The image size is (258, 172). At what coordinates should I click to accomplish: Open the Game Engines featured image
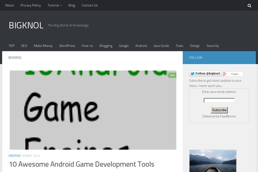(x=93, y=110)
